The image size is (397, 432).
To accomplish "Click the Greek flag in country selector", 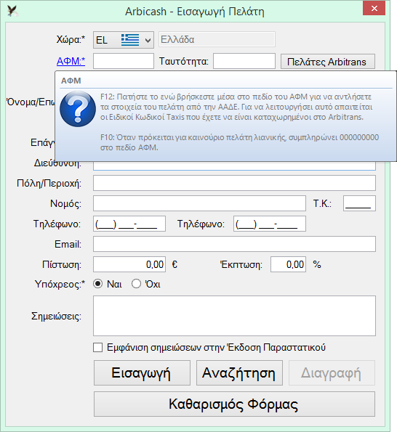I will 130,40.
